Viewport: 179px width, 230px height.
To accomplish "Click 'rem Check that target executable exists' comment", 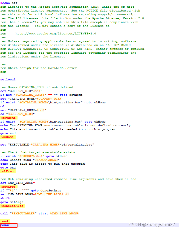I will pyautogui.click(x=37, y=152).
